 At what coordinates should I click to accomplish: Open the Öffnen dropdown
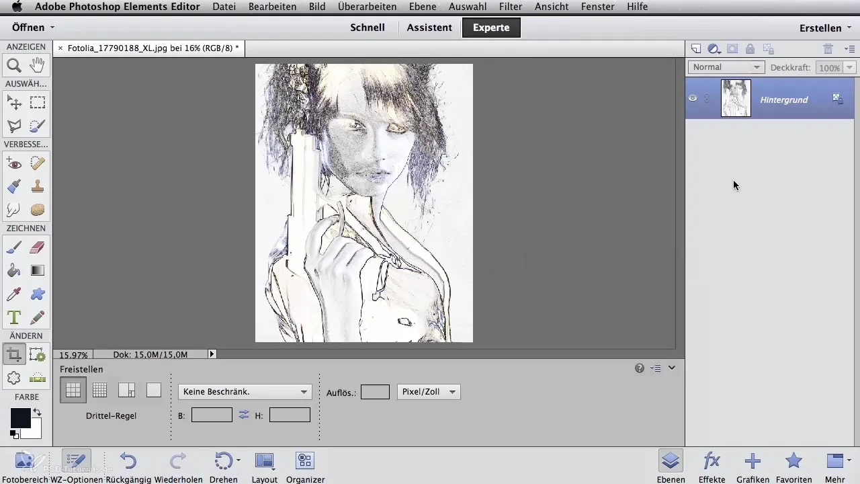point(33,28)
